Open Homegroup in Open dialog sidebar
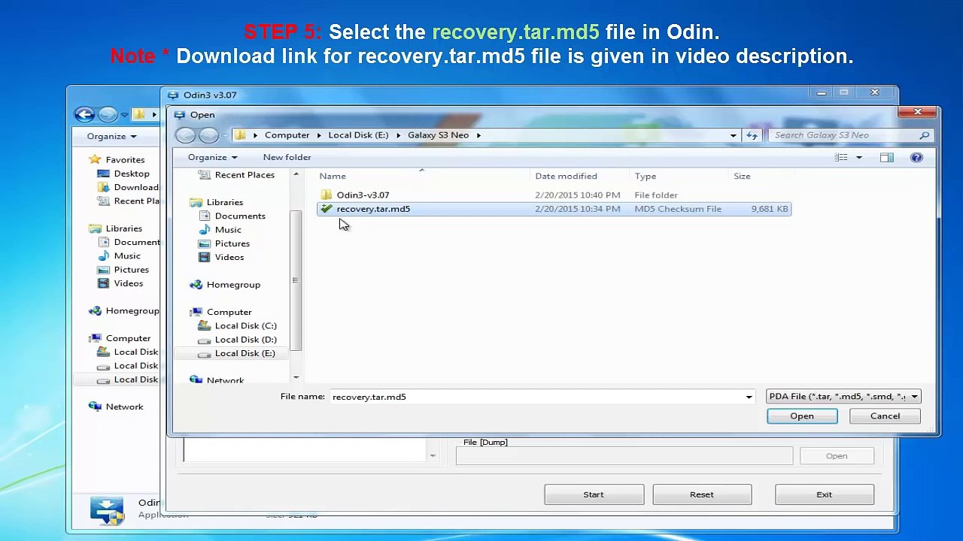Screen dimensions: 963x541 tap(233, 285)
